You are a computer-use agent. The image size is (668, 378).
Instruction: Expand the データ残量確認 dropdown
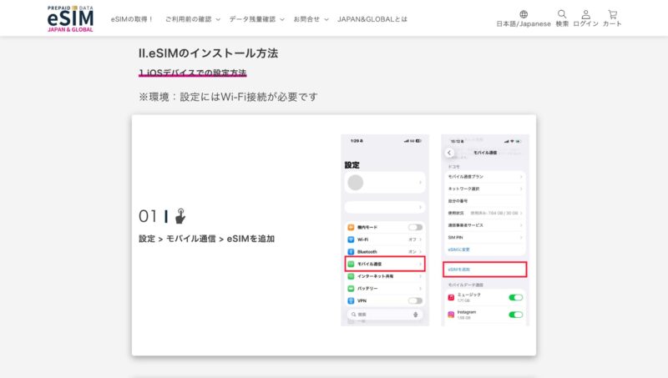[256, 19]
